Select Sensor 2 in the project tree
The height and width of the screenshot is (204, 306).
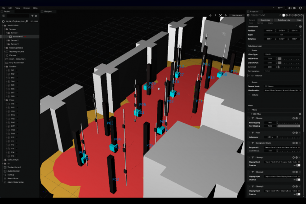[x=15, y=40]
